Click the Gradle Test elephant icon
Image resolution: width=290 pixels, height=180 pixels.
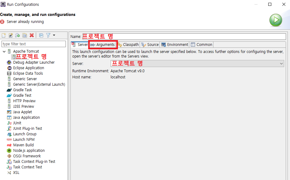coord(9,96)
